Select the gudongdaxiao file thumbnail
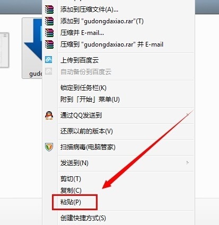 (x=32, y=48)
